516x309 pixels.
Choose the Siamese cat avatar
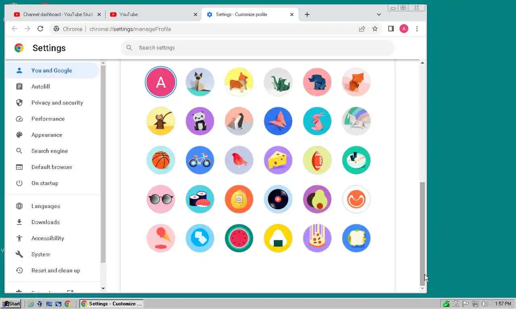200,82
